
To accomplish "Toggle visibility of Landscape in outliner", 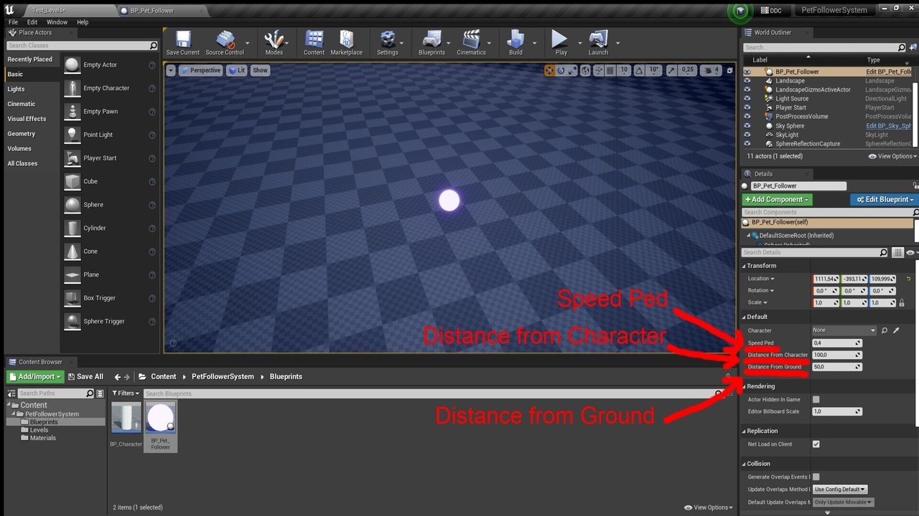I will (x=747, y=81).
